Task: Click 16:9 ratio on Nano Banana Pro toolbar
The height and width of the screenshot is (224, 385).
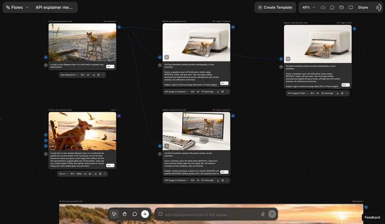Action: [83, 75]
